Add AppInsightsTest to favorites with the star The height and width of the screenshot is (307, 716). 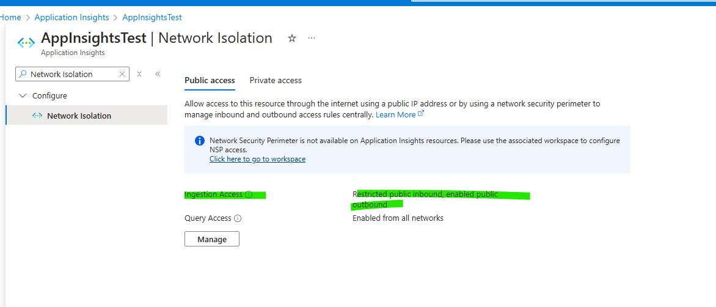(x=292, y=39)
